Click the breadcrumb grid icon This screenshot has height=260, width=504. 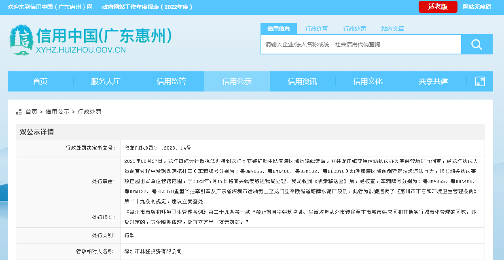click(19, 112)
